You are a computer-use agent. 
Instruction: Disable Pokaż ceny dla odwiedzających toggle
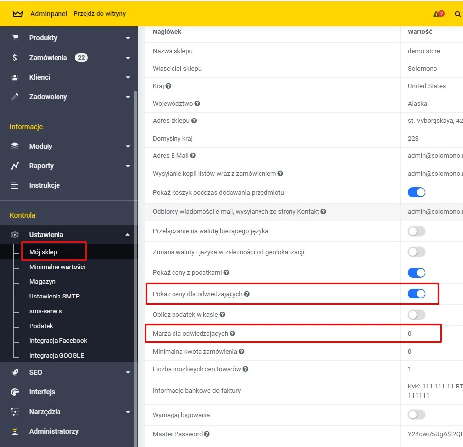(x=416, y=294)
